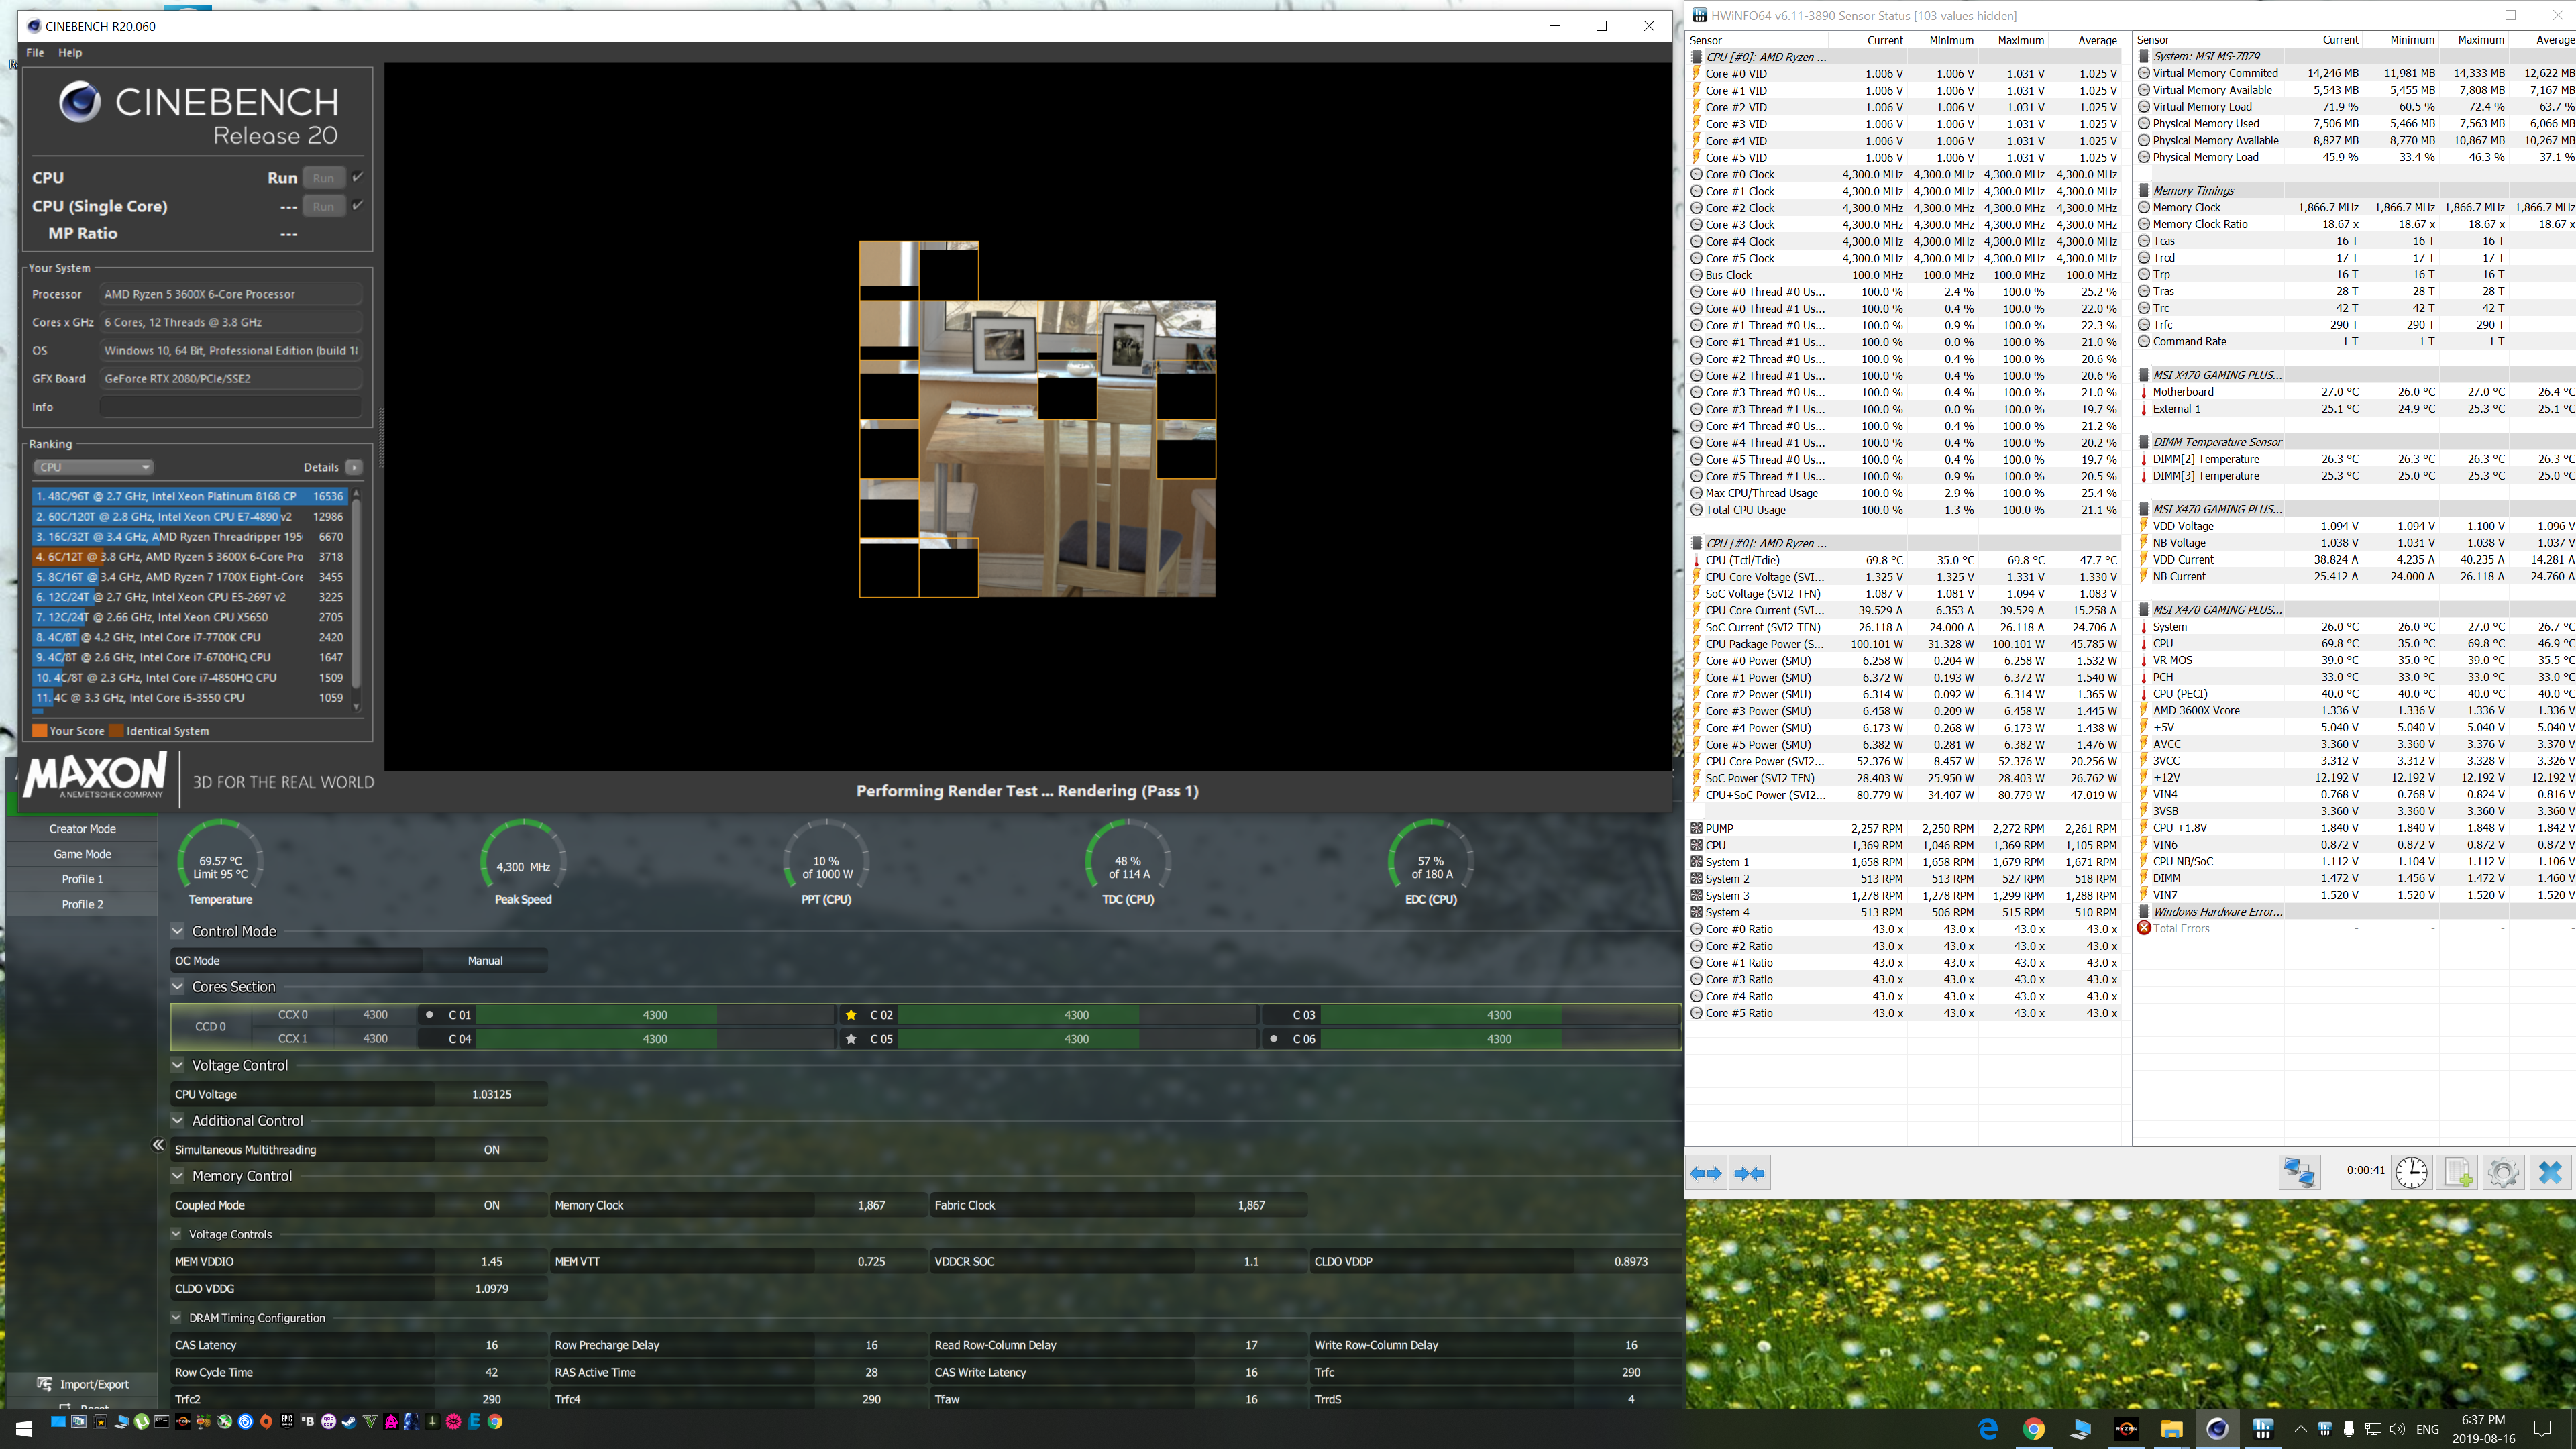Click Run button for CPU test
The width and height of the screenshot is (2576, 1449).
tap(323, 178)
